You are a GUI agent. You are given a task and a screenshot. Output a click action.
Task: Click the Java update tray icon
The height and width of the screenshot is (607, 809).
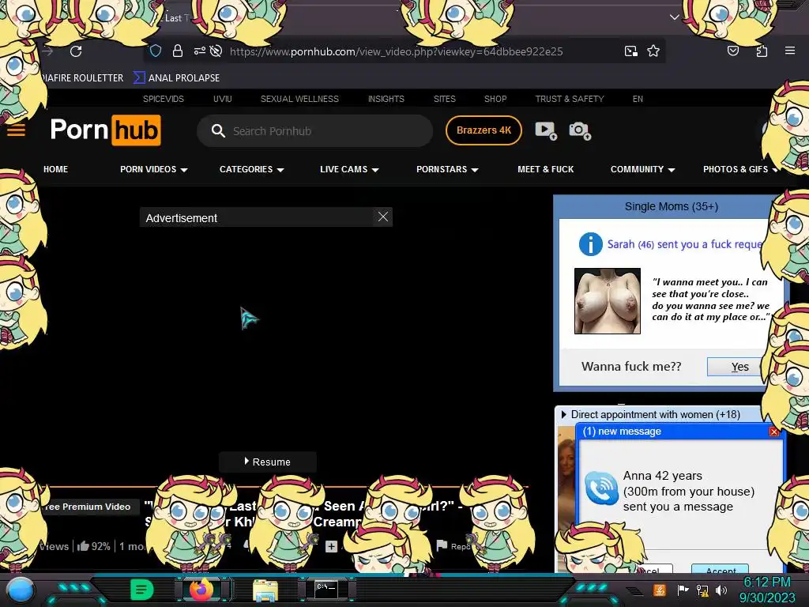(x=660, y=590)
